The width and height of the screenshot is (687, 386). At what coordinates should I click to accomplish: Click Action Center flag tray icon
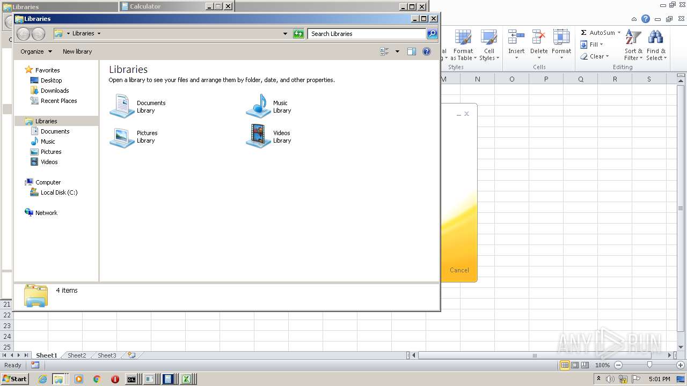tap(636, 379)
